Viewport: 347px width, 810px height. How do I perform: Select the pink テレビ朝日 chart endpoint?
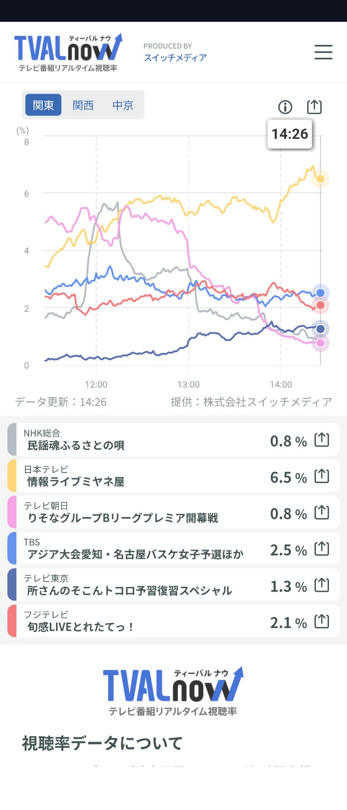click(320, 343)
